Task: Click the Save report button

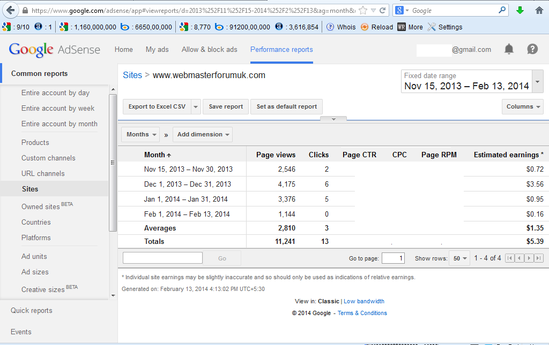Action: pos(226,106)
